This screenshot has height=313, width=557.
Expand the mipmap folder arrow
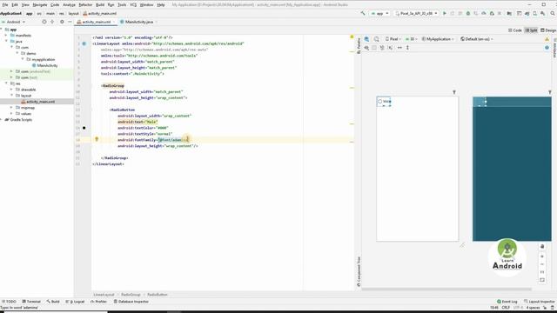[x=11, y=108]
